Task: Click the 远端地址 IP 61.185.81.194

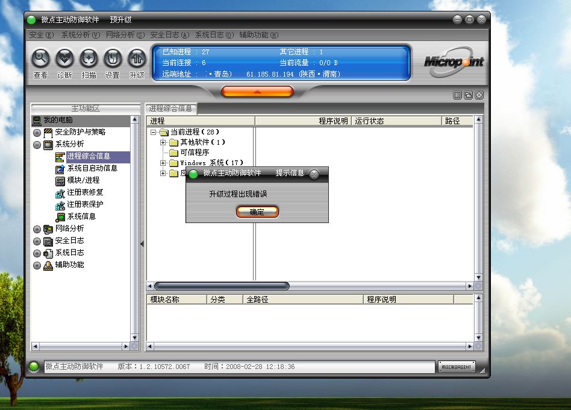Action: pos(270,74)
